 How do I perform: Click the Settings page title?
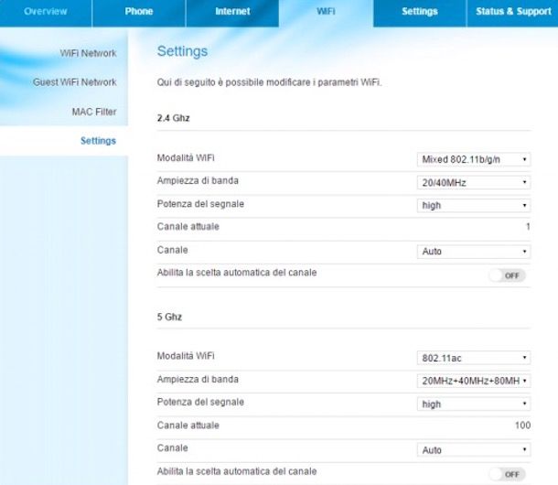pyautogui.click(x=182, y=51)
